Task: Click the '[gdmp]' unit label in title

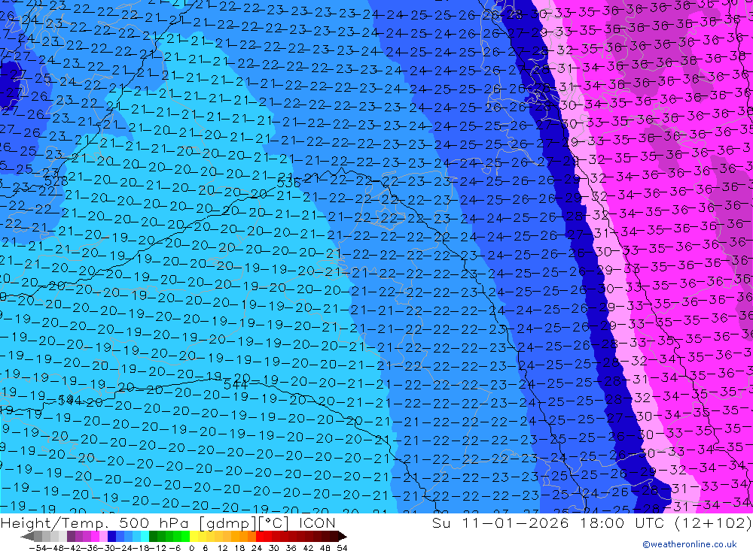Action: pos(228,522)
